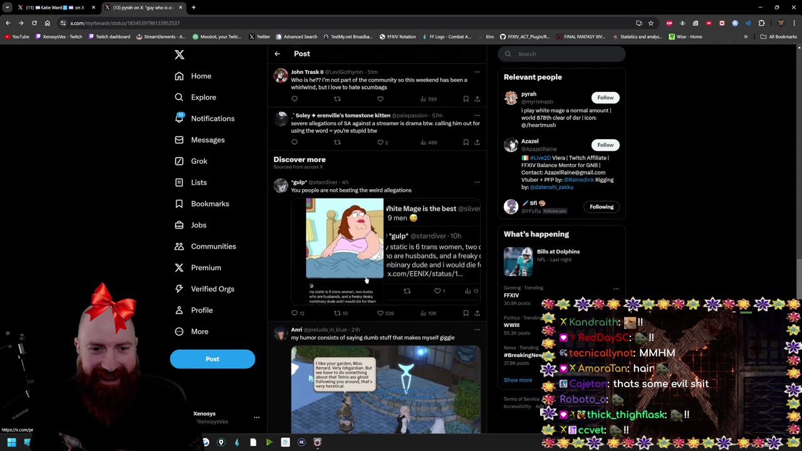Reply to Soley's post
The image size is (802, 451).
click(294, 142)
